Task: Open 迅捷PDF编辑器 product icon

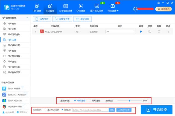Action: coord(4,88)
